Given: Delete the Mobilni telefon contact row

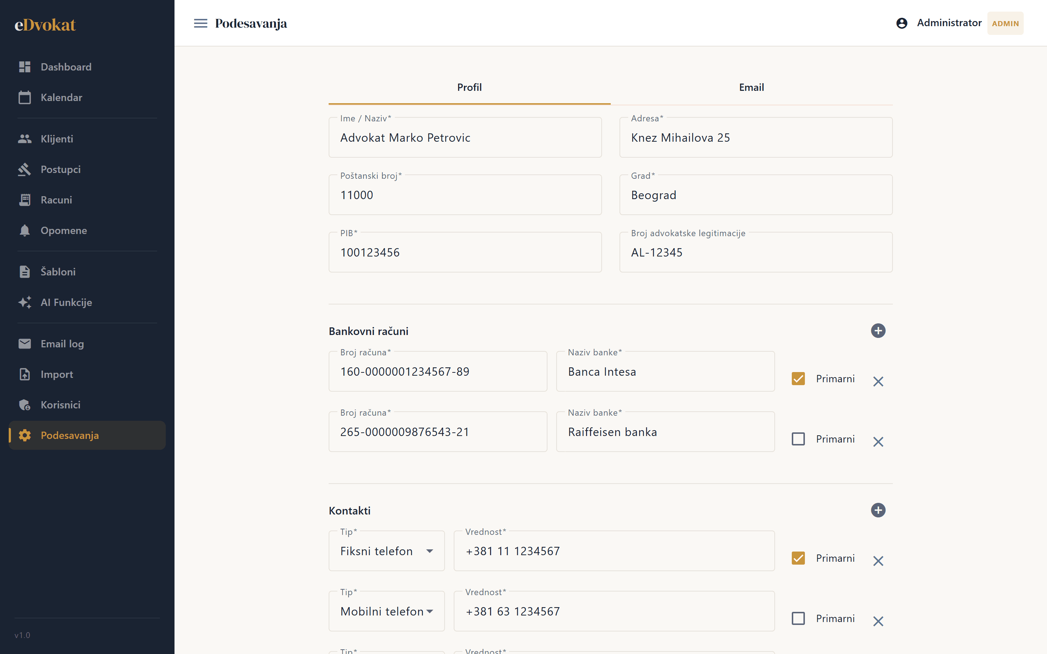Looking at the screenshot, I should point(878,621).
